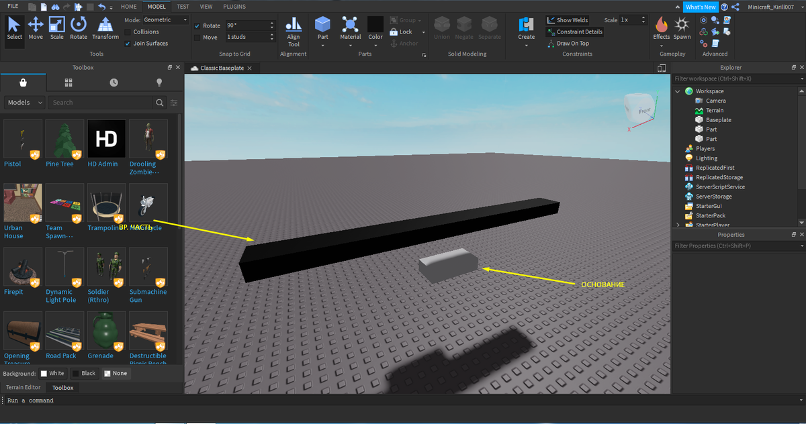
Task: Click the view orientation cube
Action: pos(639,109)
